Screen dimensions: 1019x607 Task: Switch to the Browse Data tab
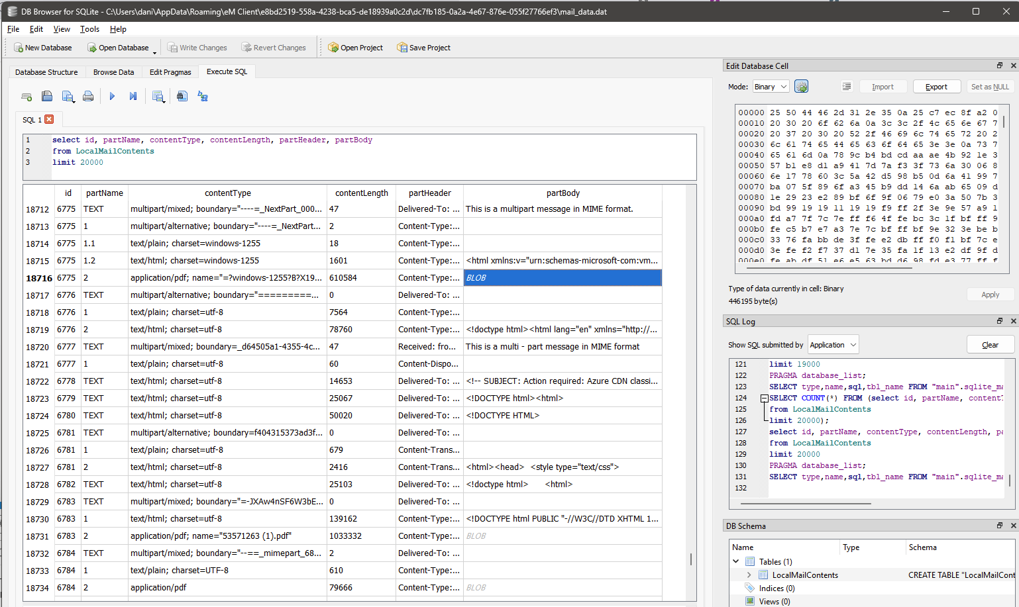click(x=113, y=72)
